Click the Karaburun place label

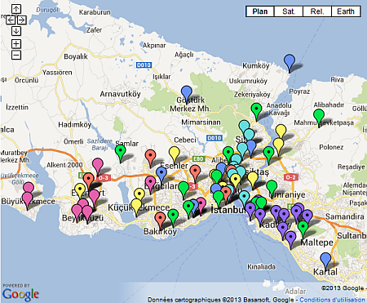[95, 12]
